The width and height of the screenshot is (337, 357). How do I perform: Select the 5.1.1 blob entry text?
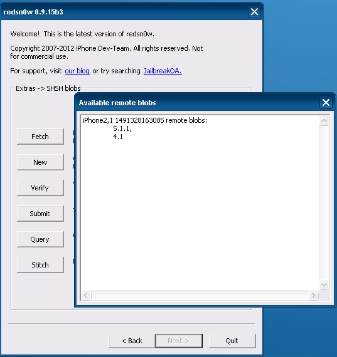point(122,128)
